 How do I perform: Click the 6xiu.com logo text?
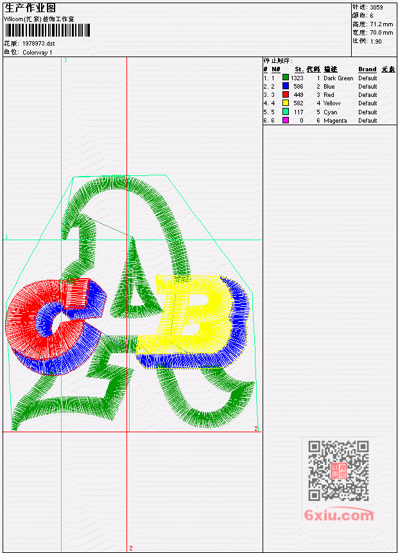click(339, 515)
